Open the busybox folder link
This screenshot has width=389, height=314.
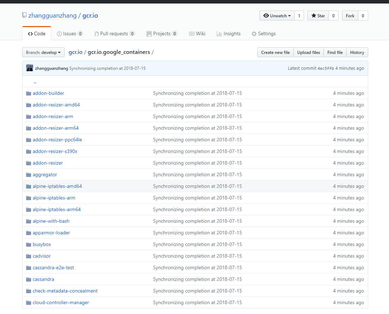pos(42,245)
